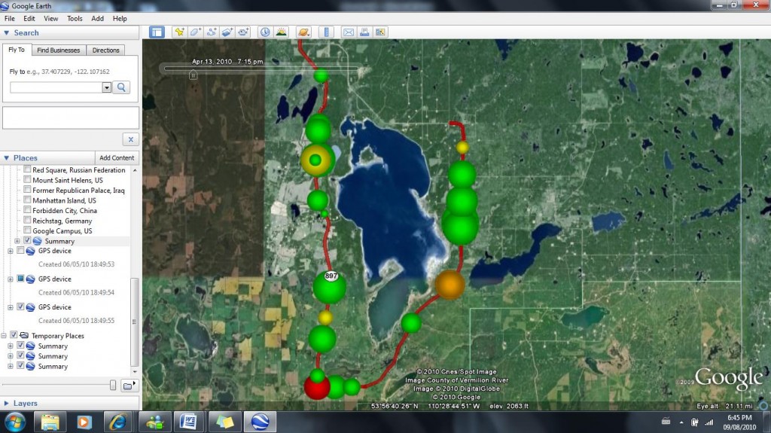Screen dimensions: 771x433
Task: Start Record a Tour tool
Action: [243, 32]
